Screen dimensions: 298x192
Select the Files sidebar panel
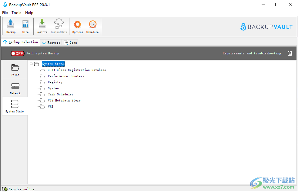(x=15, y=70)
